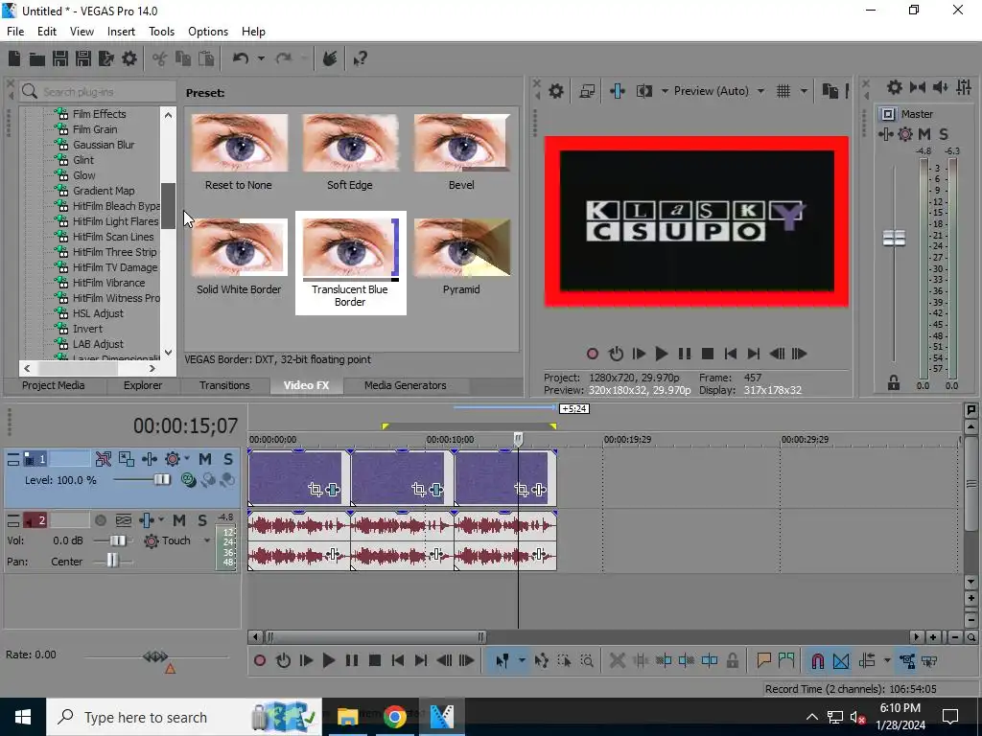Click the What's This help icon
Screen dimensions: 982x736
[361, 58]
